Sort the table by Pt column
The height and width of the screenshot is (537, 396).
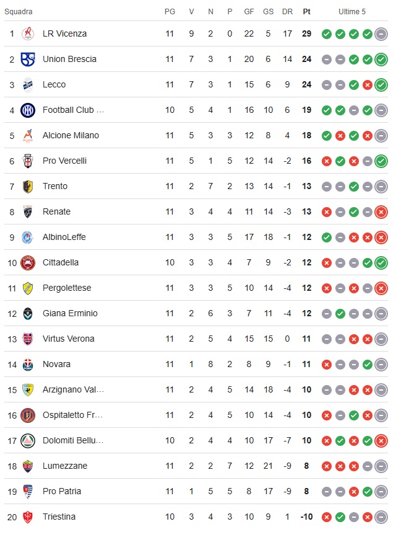307,11
